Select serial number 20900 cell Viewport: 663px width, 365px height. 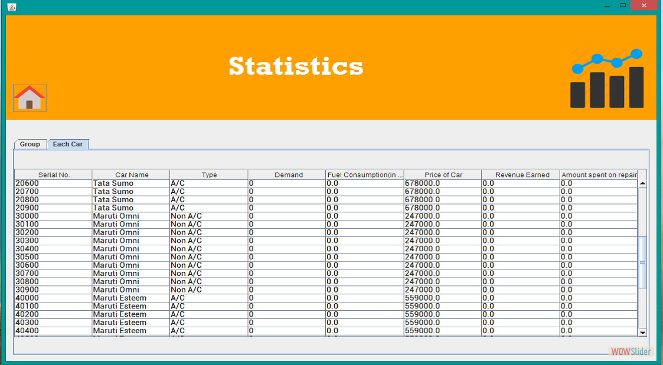[x=53, y=208]
